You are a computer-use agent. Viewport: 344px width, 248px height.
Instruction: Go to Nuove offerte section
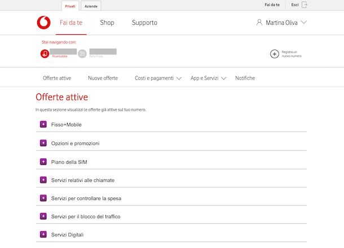coord(103,78)
